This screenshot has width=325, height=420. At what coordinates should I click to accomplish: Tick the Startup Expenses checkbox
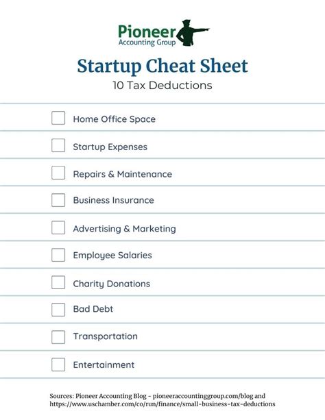58,145
